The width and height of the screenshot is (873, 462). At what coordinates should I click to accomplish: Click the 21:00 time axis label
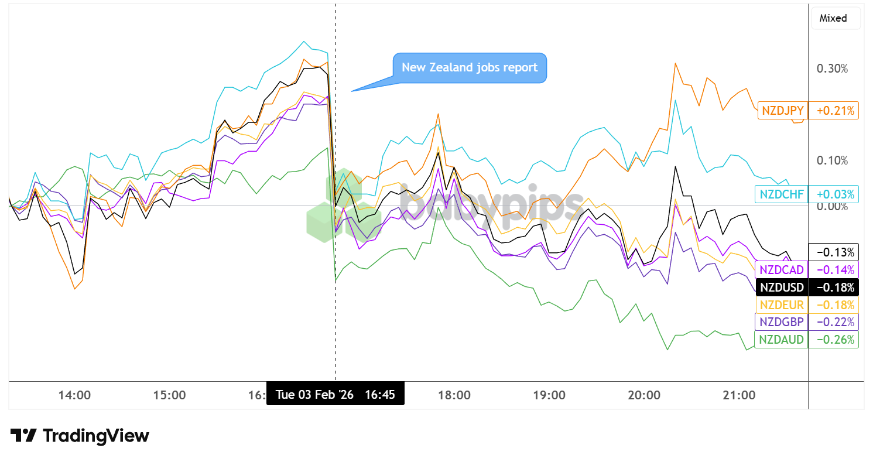(739, 395)
